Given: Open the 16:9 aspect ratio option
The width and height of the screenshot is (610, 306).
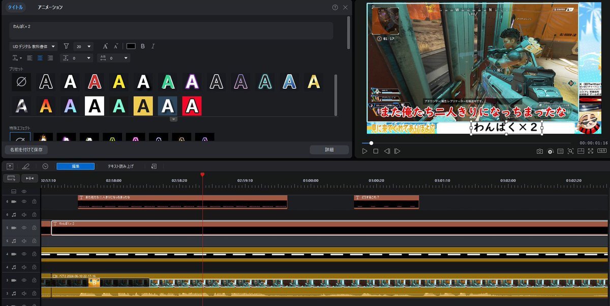Looking at the screenshot, I should 602,151.
